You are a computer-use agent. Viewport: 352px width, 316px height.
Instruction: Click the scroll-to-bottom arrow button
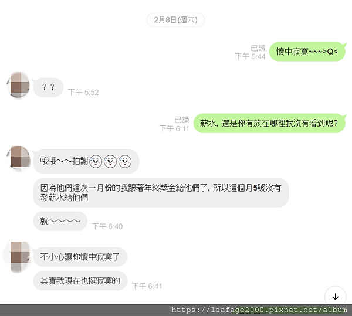335,297
